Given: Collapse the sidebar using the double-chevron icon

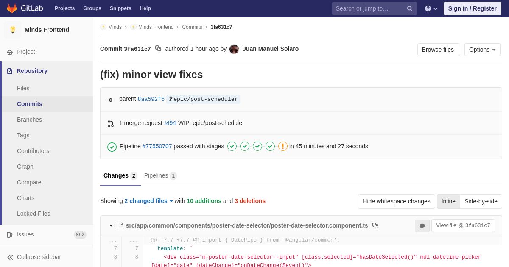Looking at the screenshot, I should [x=10, y=257].
